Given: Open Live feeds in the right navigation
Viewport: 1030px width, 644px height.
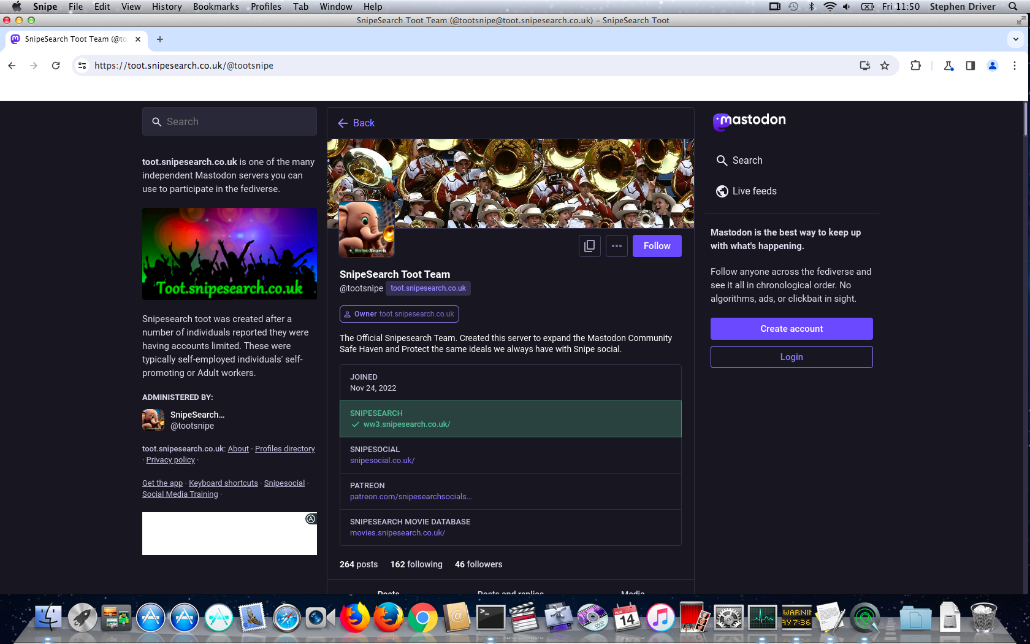Looking at the screenshot, I should (x=746, y=191).
